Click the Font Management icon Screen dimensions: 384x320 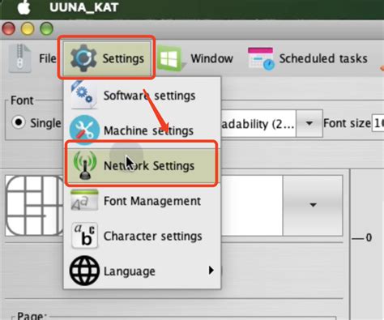click(x=84, y=200)
